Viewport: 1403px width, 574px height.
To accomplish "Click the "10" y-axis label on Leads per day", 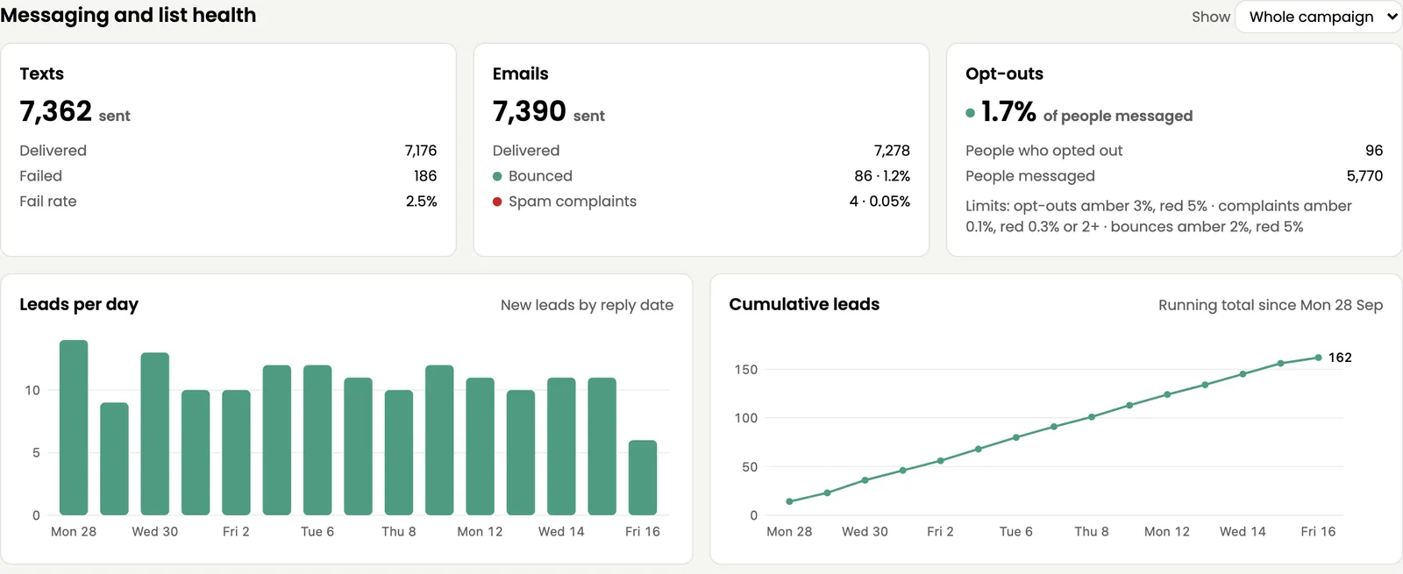I will (x=32, y=390).
